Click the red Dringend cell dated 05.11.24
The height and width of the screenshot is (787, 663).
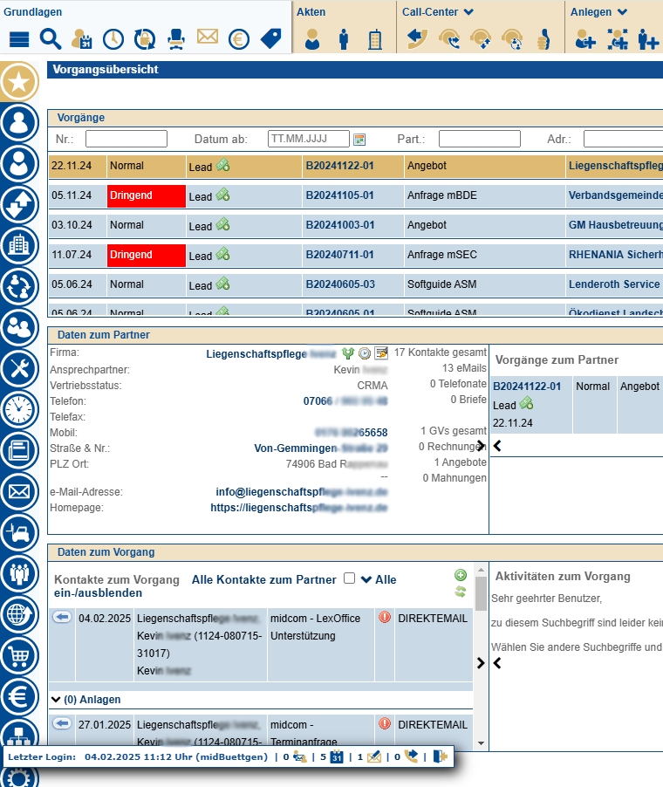click(x=146, y=195)
